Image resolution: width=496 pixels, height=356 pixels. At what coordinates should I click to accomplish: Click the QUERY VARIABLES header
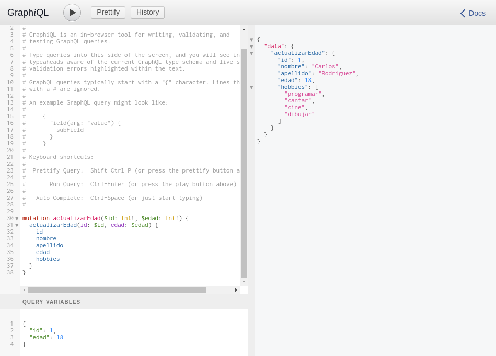(51, 302)
